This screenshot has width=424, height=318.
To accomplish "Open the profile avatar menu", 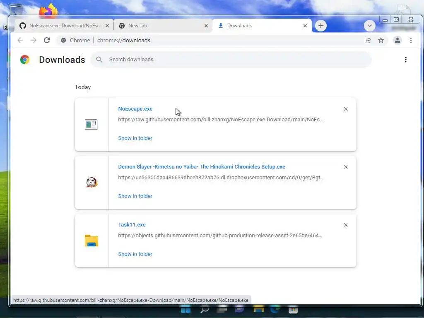I will pyautogui.click(x=397, y=40).
